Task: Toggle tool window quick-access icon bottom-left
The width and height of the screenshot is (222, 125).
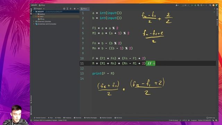Action: [x=32, y=120]
